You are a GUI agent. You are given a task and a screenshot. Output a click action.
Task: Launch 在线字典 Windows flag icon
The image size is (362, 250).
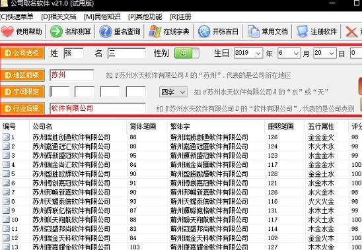click(155, 32)
